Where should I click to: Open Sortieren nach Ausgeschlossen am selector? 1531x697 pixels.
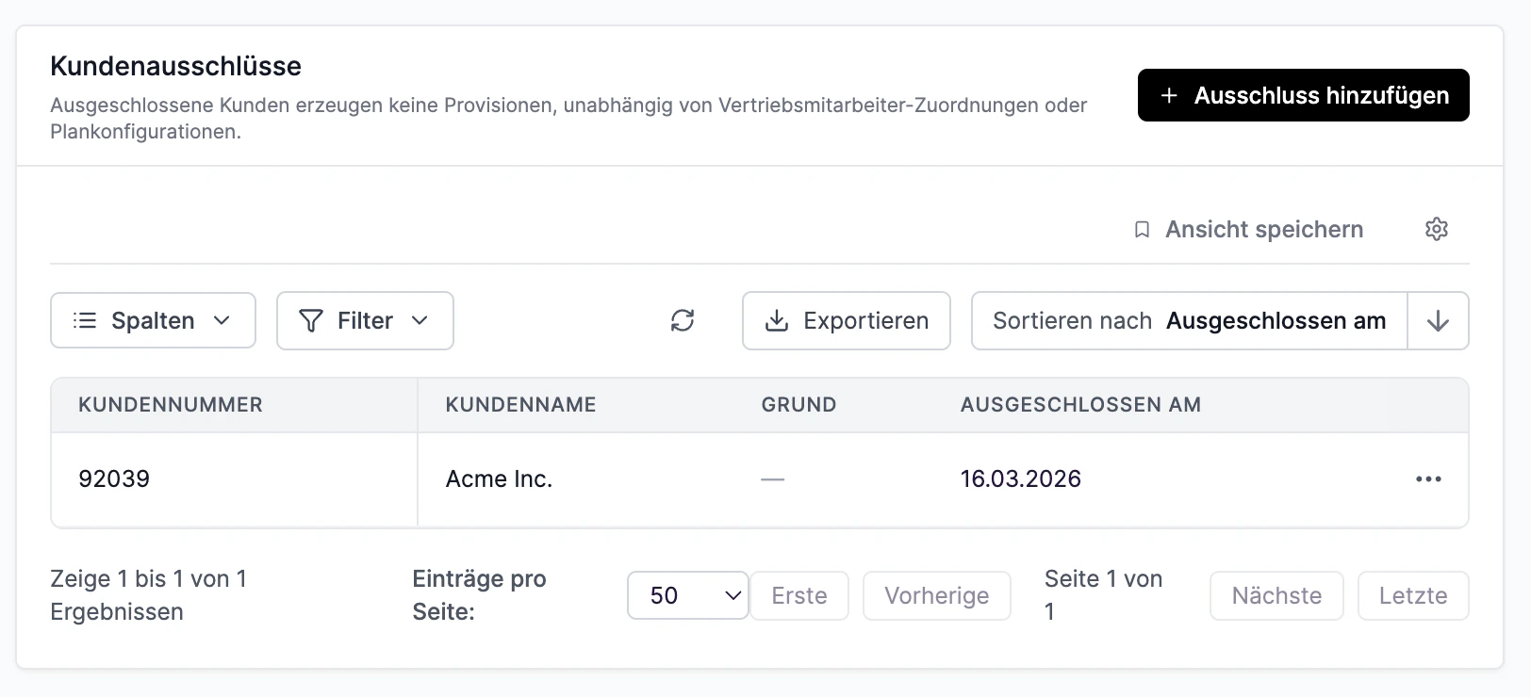tap(1189, 321)
